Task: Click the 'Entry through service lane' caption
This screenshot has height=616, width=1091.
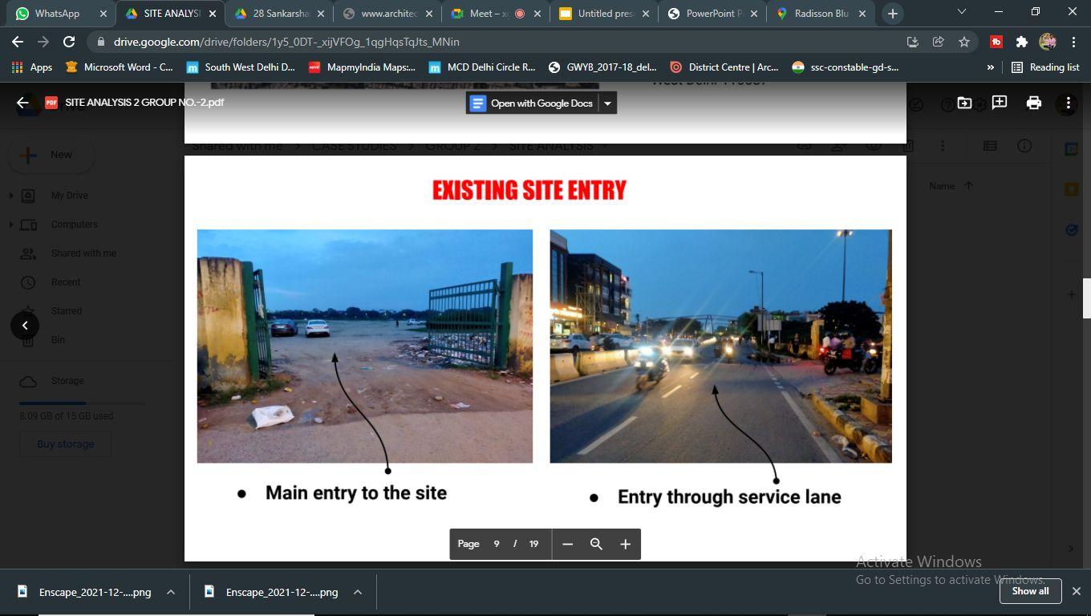Action: point(729,497)
